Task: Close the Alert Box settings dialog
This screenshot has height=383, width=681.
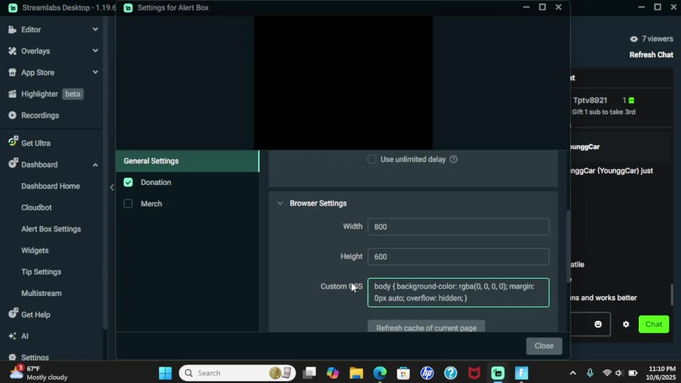Action: click(x=544, y=346)
